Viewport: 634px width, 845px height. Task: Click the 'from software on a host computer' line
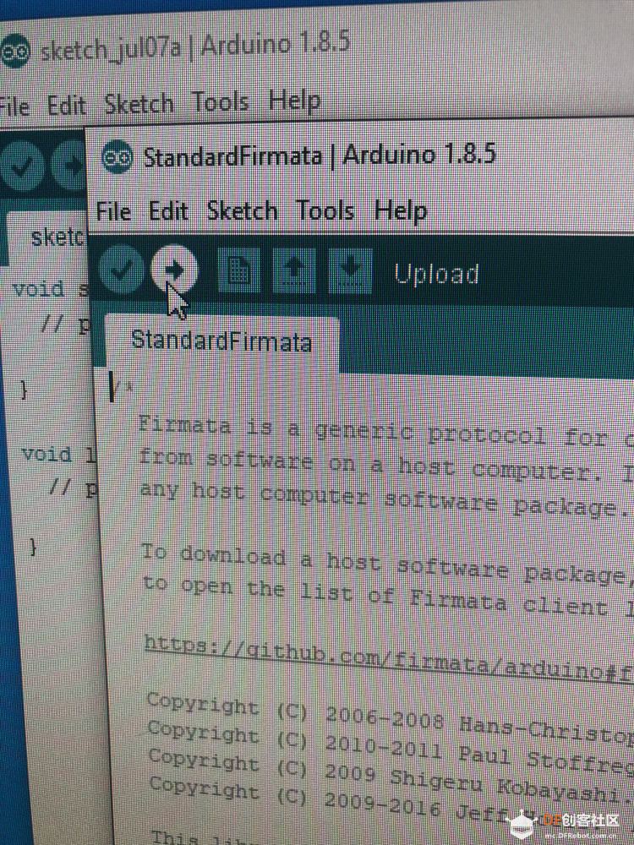point(386,466)
